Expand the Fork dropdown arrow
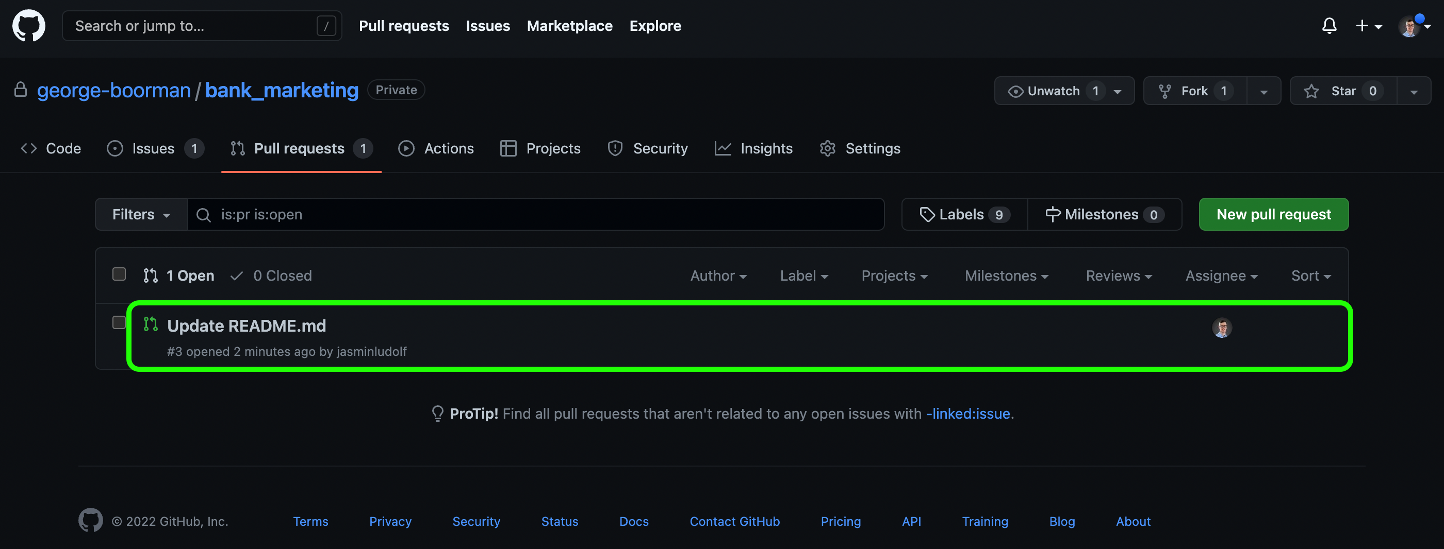The image size is (1444, 549). coord(1263,91)
